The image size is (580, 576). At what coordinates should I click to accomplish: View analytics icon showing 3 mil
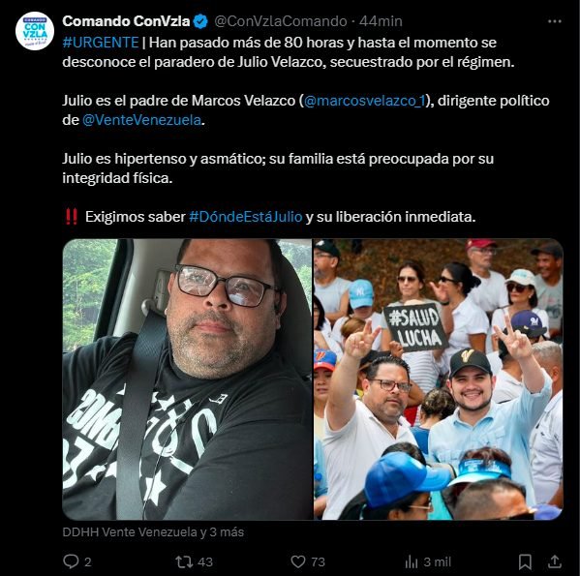[x=411, y=561]
